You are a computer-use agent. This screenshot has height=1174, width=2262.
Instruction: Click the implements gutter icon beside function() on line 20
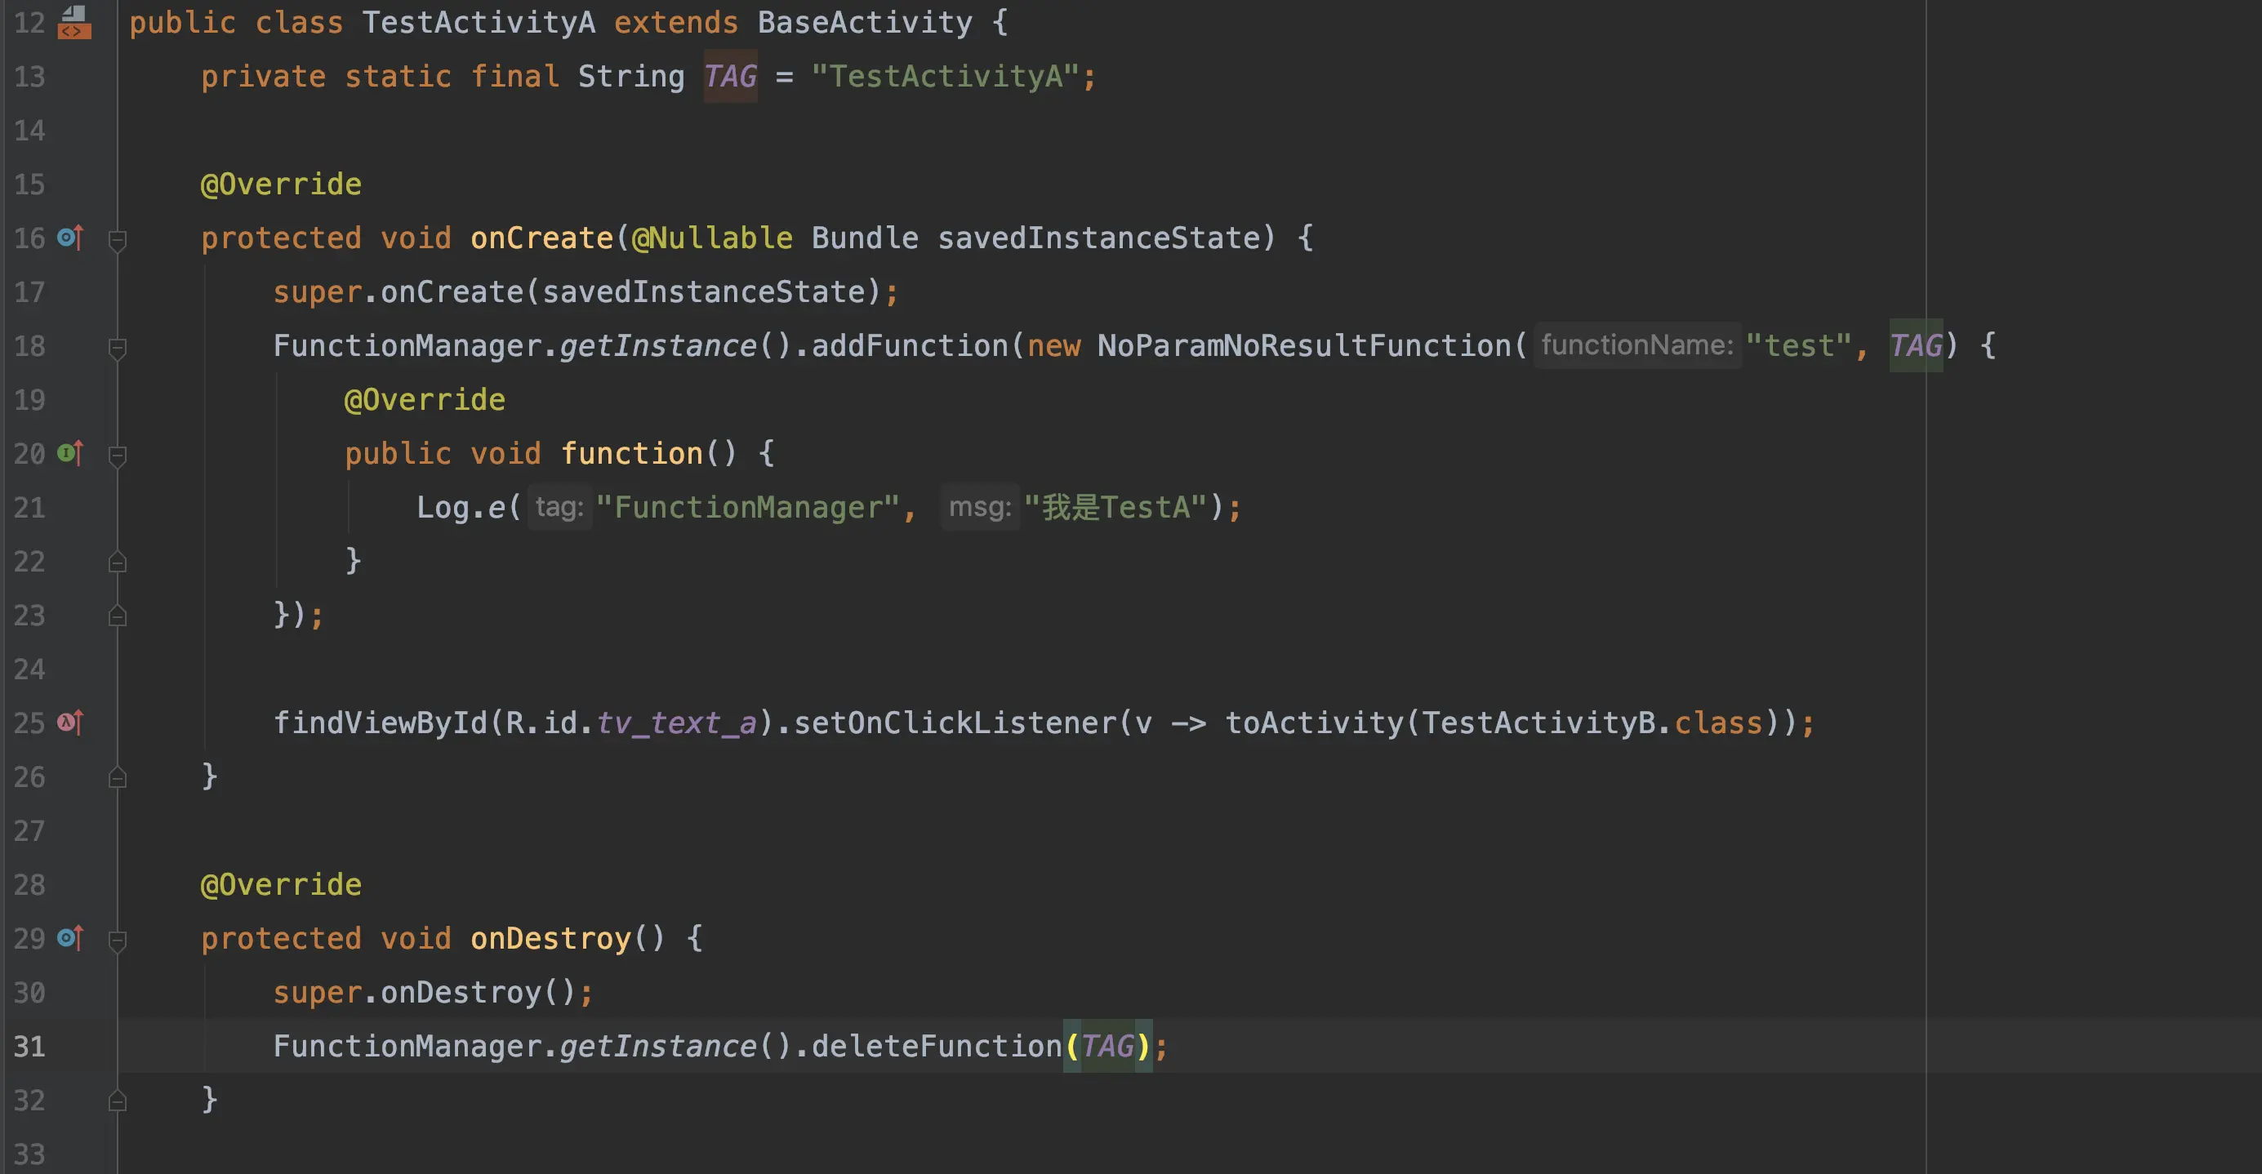pos(70,453)
